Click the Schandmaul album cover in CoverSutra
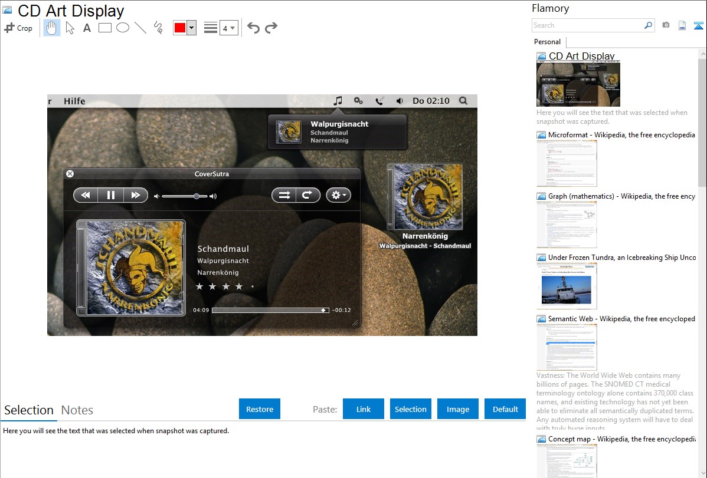Image resolution: width=707 pixels, height=478 pixels. [131, 268]
